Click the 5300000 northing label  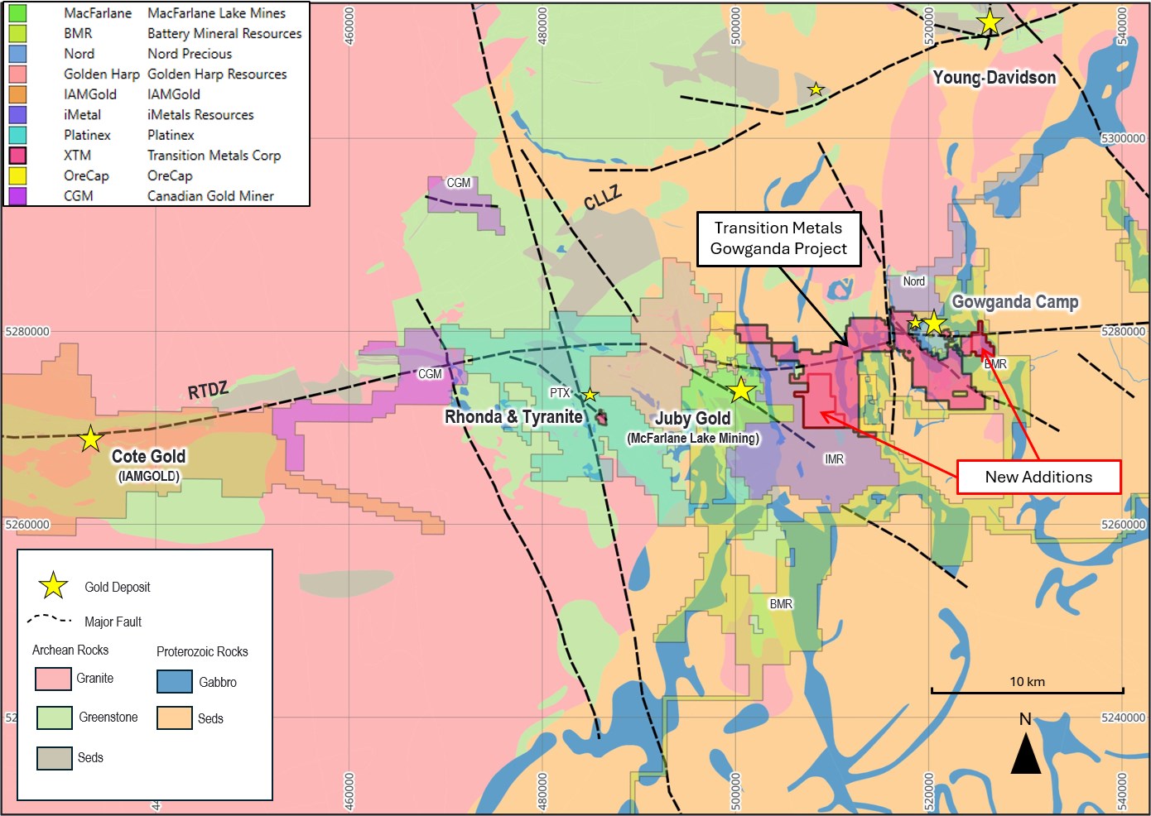(1124, 139)
